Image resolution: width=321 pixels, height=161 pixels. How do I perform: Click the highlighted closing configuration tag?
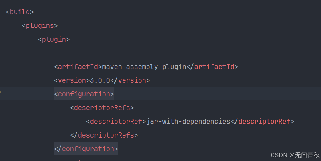point(86,149)
